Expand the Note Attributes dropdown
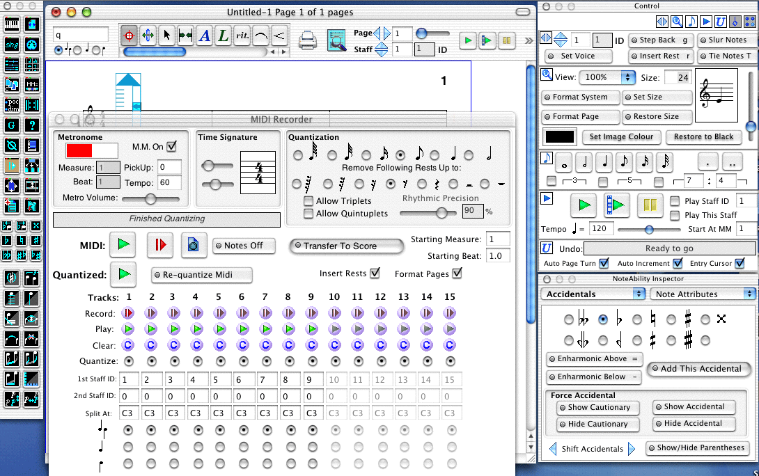The height and width of the screenshot is (476, 759). (x=702, y=294)
